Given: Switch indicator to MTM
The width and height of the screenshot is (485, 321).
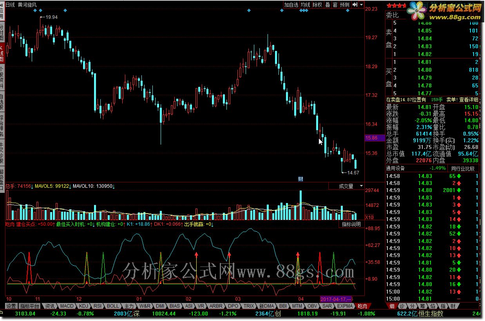Looking at the screenshot, I should point(297,306).
